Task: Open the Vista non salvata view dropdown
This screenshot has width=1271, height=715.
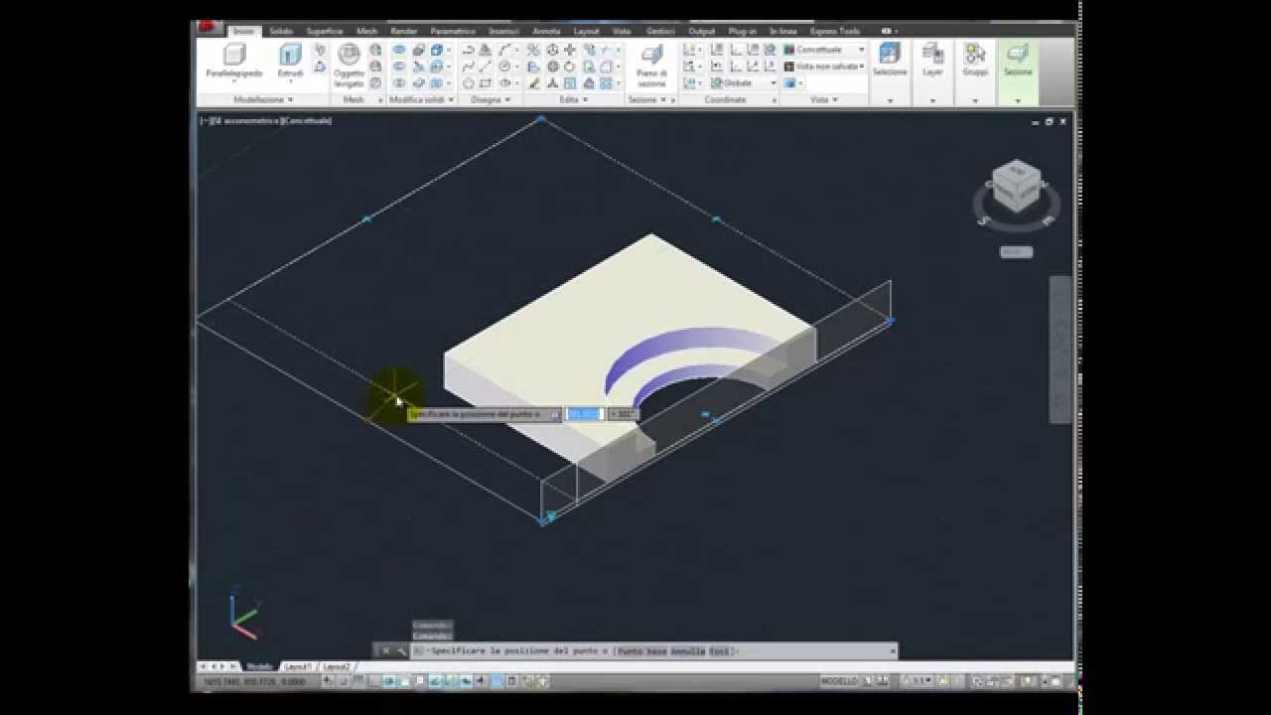Action: click(824, 67)
